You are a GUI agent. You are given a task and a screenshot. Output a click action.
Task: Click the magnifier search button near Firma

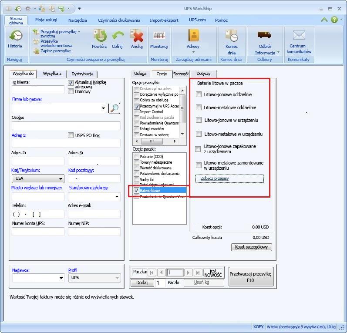[114, 108]
